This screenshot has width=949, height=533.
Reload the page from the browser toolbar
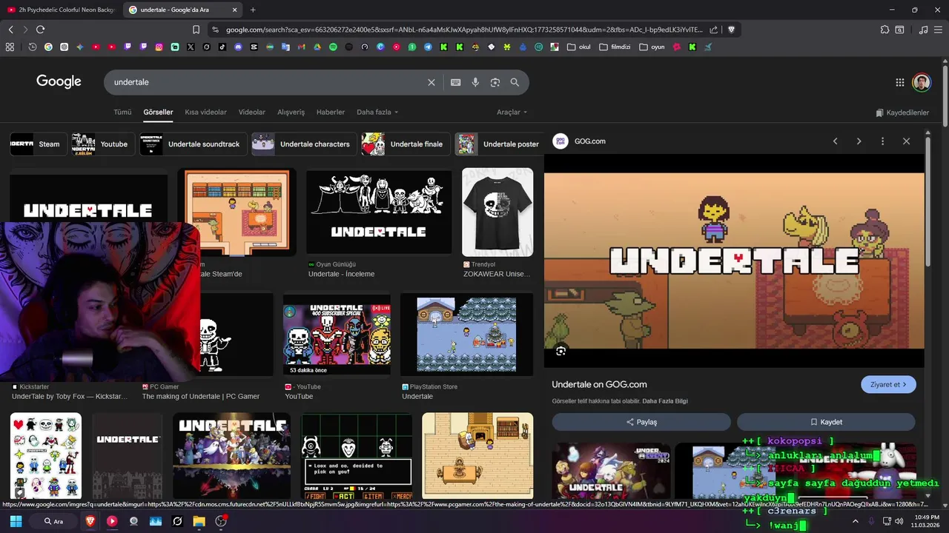(x=40, y=30)
